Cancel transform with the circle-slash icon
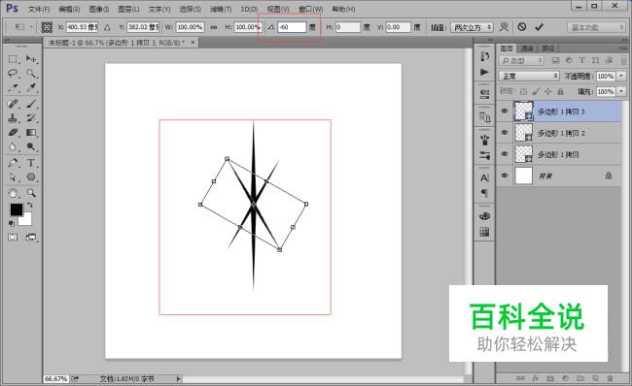 [x=522, y=27]
